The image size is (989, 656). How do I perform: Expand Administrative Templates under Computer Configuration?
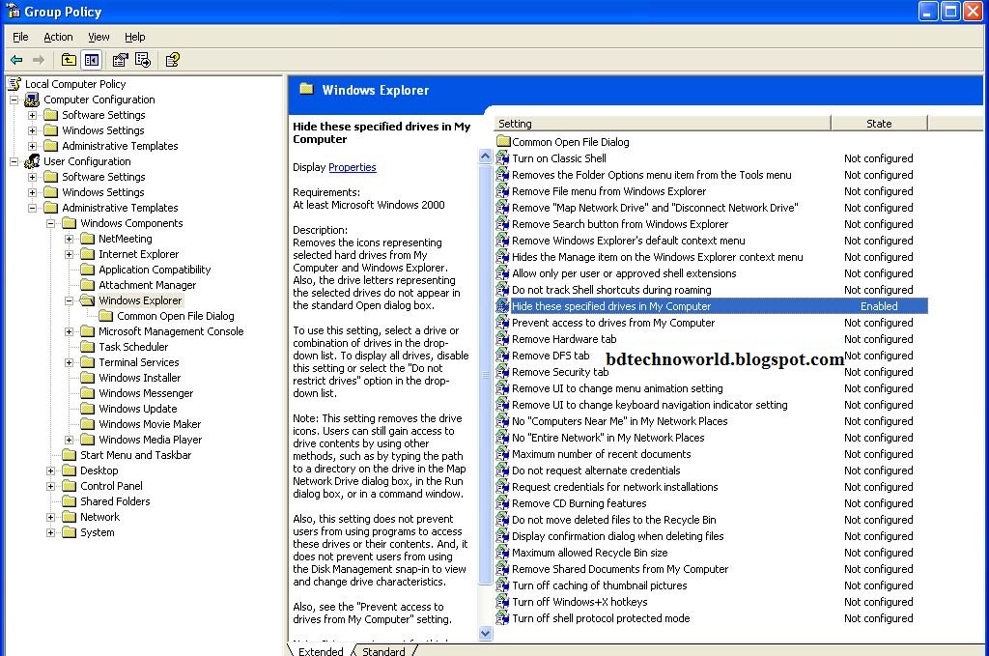(32, 146)
